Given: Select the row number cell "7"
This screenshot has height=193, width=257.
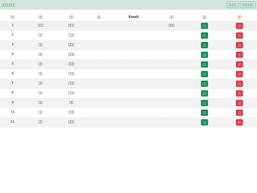Looking at the screenshot, I should 12,83.
